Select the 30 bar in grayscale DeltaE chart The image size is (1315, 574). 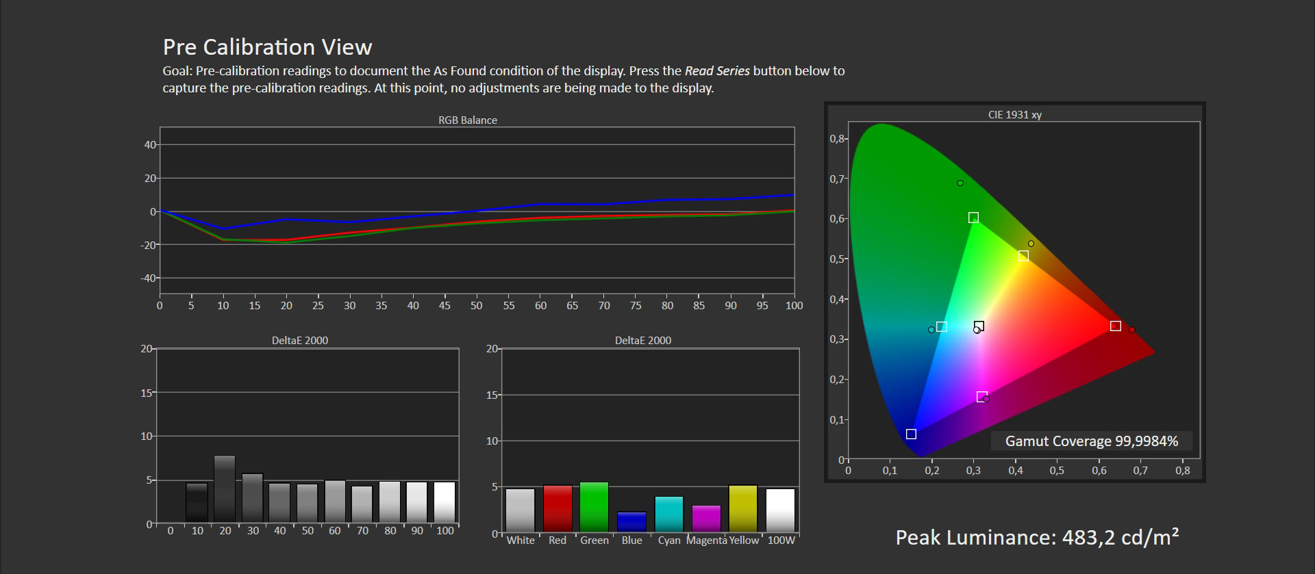click(252, 498)
